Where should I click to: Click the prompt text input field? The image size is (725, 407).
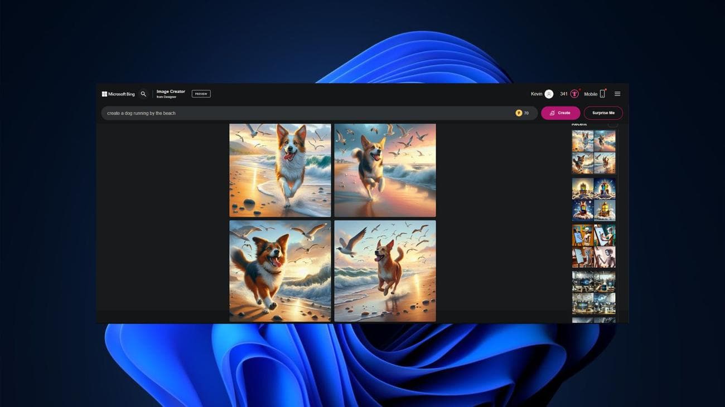[x=307, y=113]
